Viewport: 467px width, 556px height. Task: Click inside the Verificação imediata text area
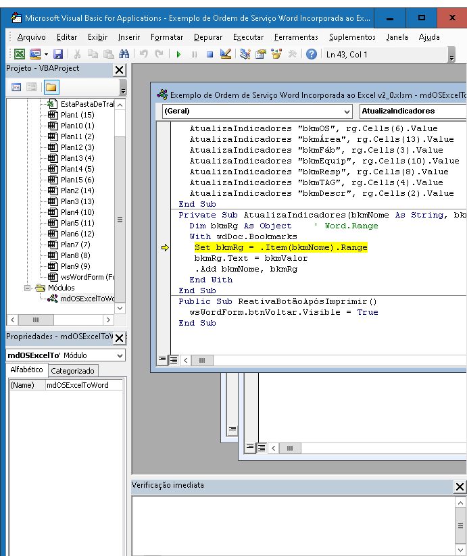pyautogui.click(x=293, y=525)
